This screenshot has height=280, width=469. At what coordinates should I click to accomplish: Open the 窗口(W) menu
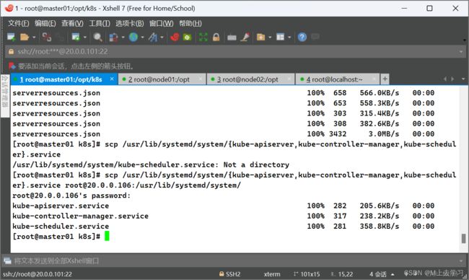(161, 23)
